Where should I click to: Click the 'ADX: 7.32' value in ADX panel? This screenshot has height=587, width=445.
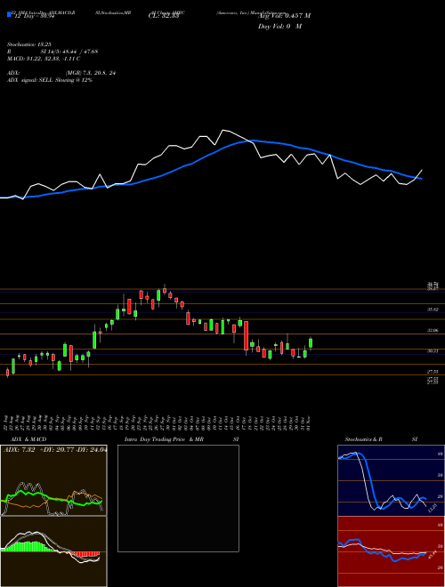pos(19,450)
